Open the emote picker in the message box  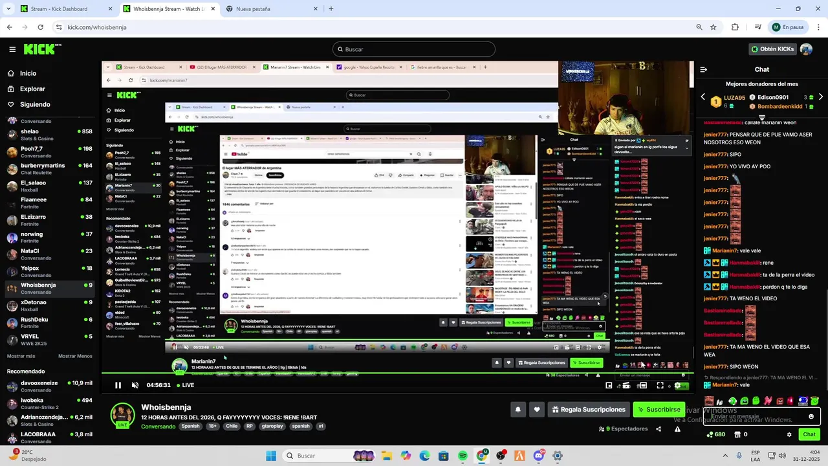click(x=811, y=416)
